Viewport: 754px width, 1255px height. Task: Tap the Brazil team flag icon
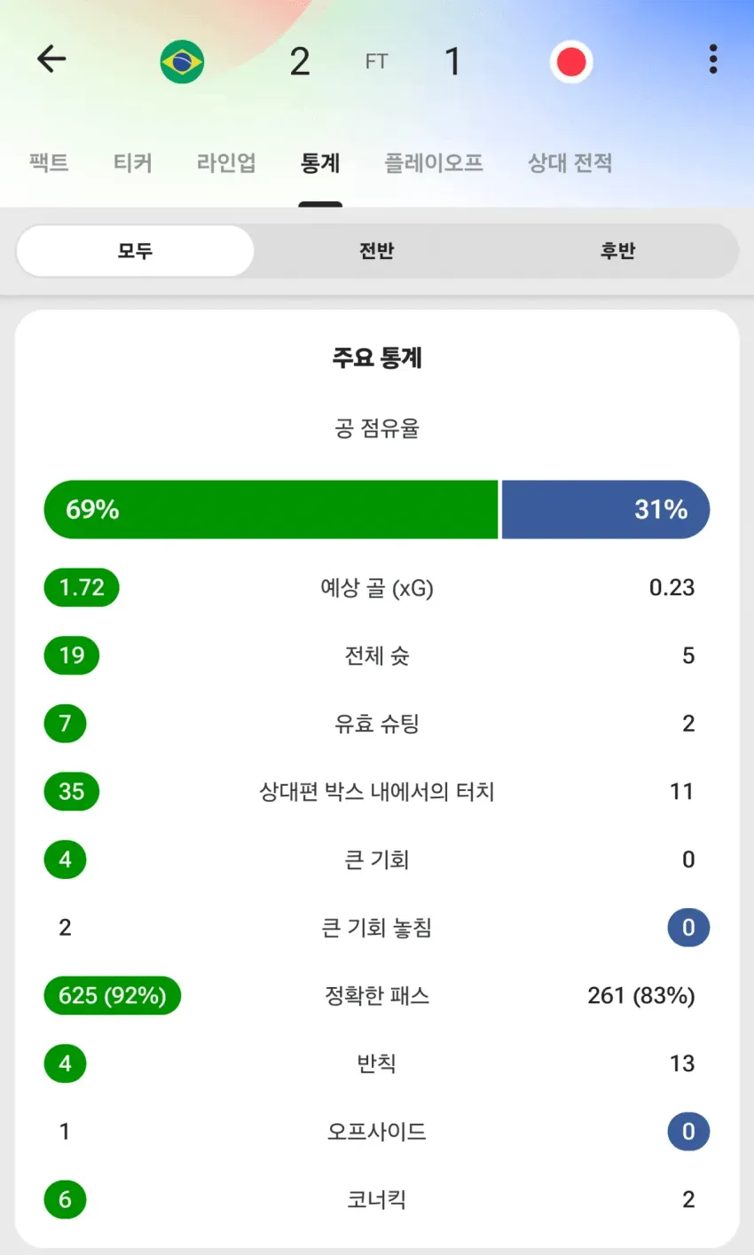tap(182, 62)
